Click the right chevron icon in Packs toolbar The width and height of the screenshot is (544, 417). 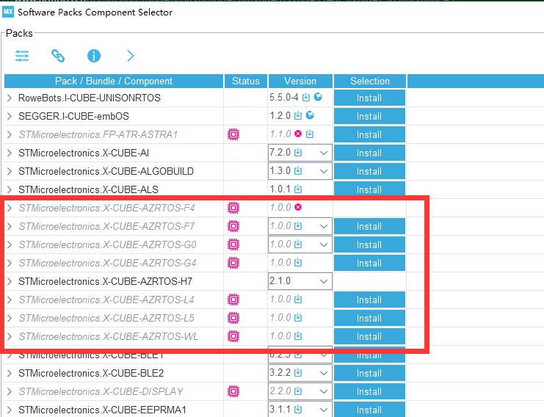[130, 56]
